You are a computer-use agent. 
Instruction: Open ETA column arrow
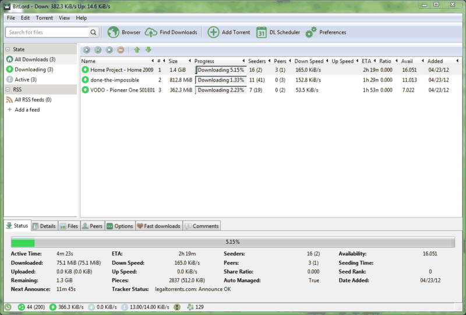pyautogui.click(x=375, y=61)
